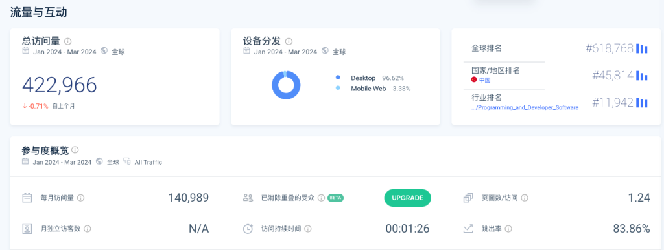Click the 已消除重叠的受众 people icon
Image resolution: width=664 pixels, height=250 pixels.
tap(248, 198)
